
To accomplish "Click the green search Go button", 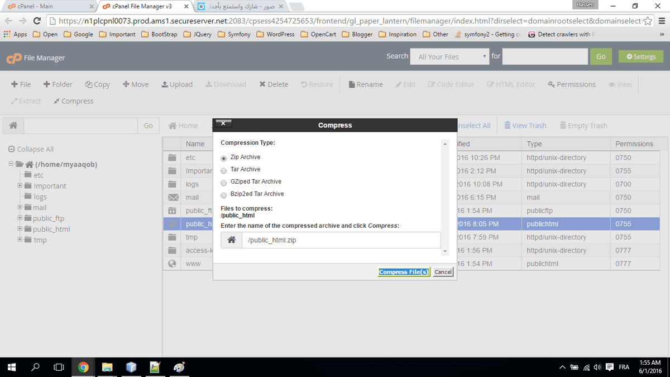I will pyautogui.click(x=601, y=56).
